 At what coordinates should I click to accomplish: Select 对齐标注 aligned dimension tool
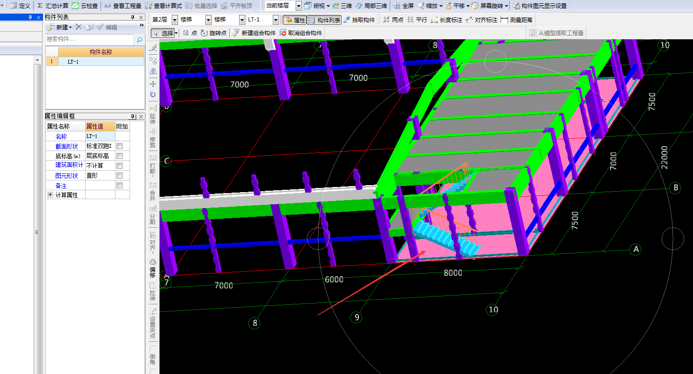point(481,20)
